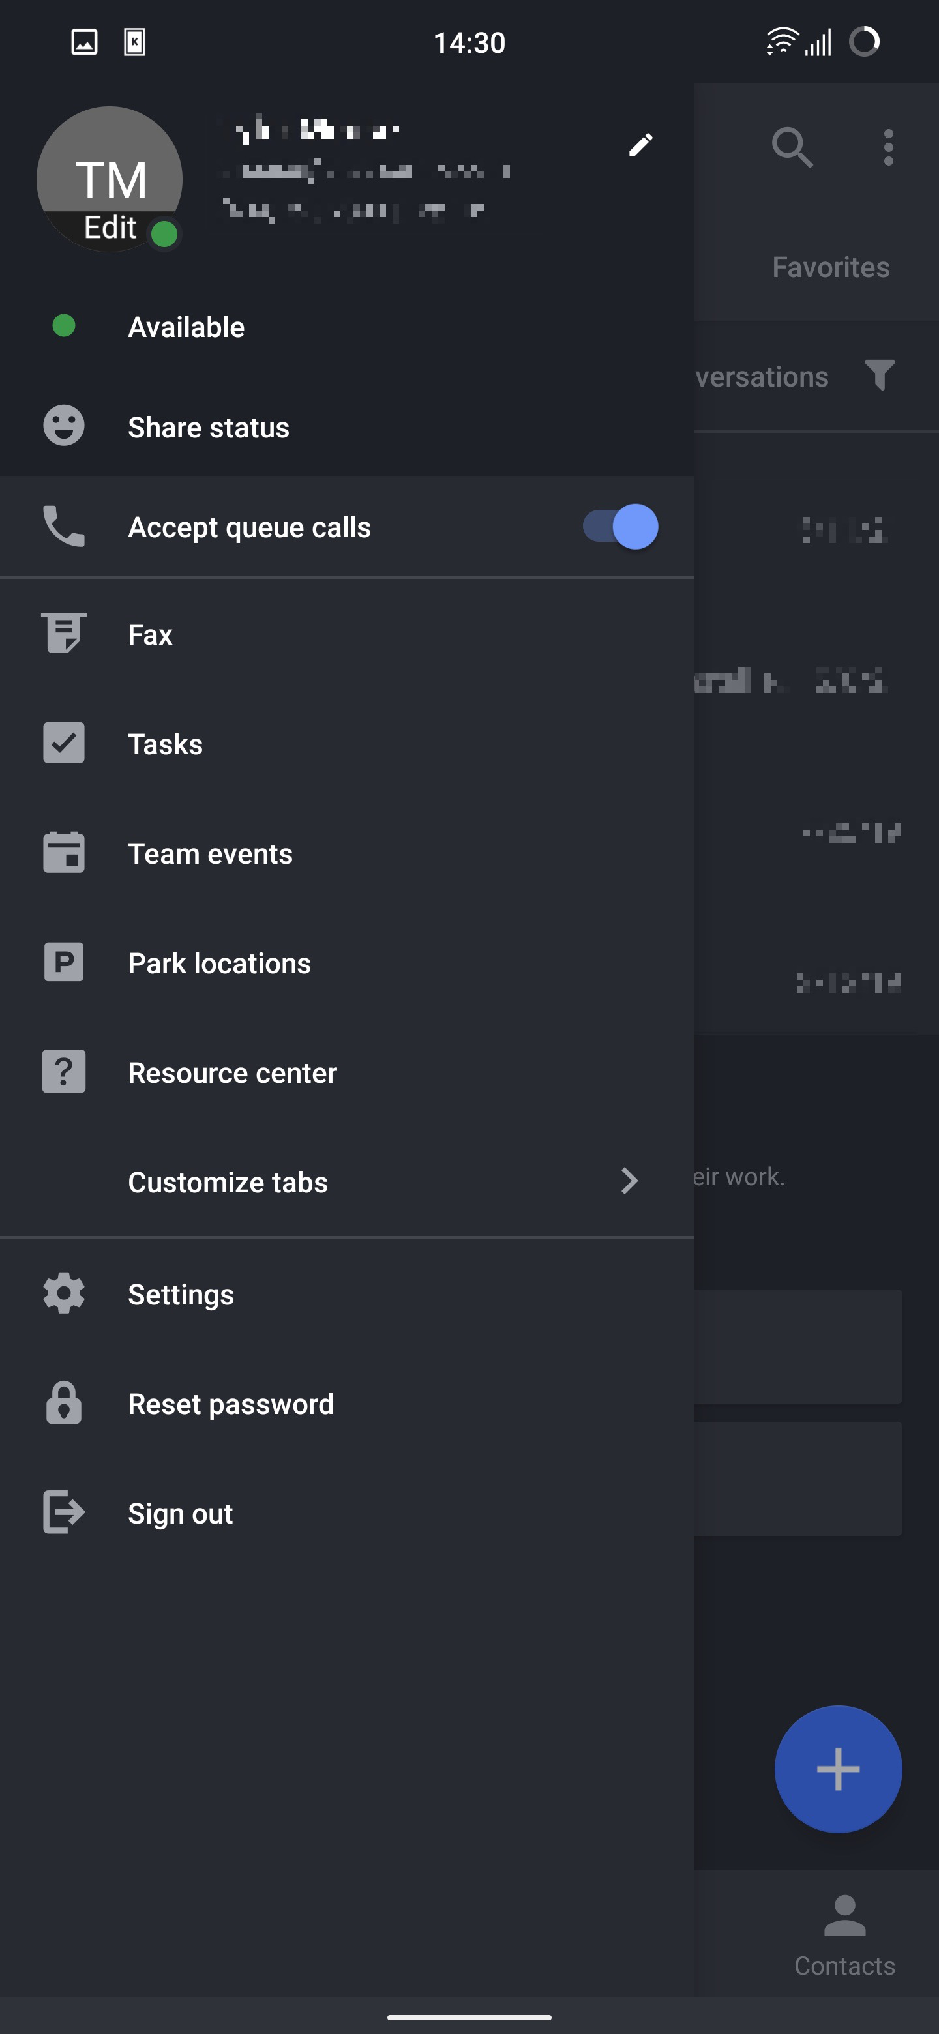Image resolution: width=939 pixels, height=2034 pixels.
Task: Open the filter icon beside Conversations
Action: [880, 375]
